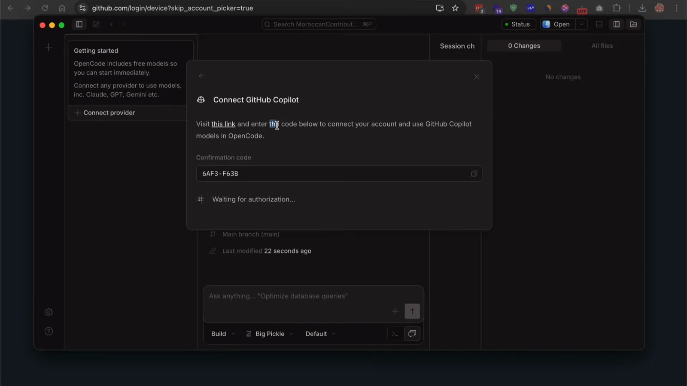Go back in the Chrome browser

tap(11, 8)
